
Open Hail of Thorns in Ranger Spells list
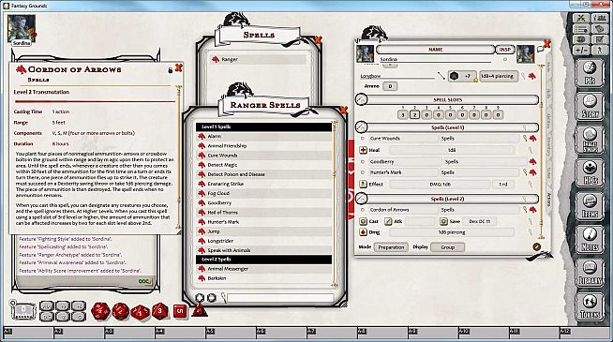coord(264,213)
